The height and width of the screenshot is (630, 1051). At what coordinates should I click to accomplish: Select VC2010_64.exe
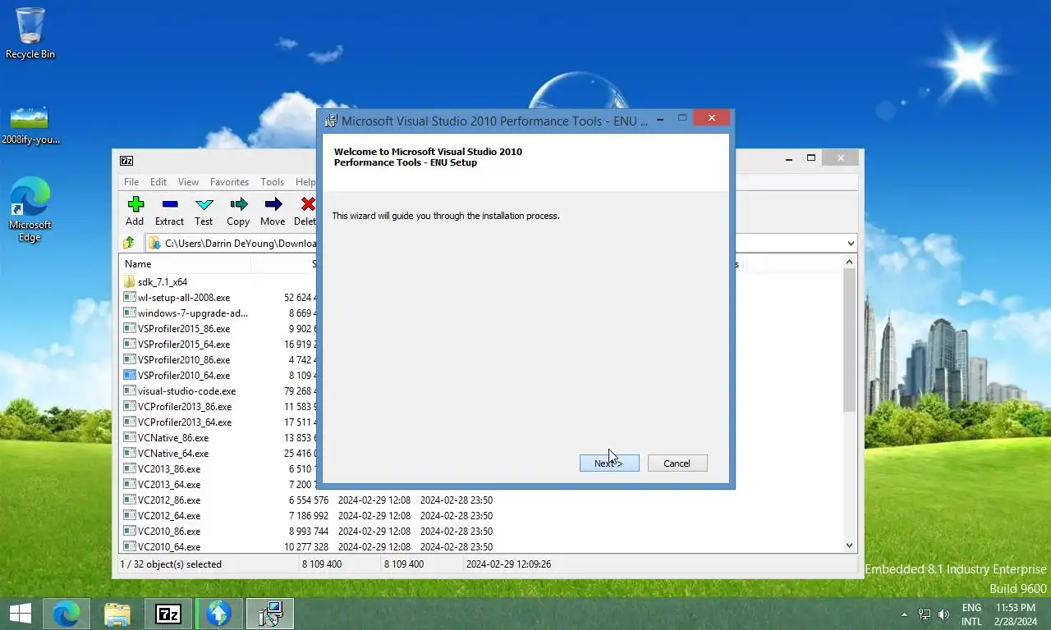click(x=169, y=547)
